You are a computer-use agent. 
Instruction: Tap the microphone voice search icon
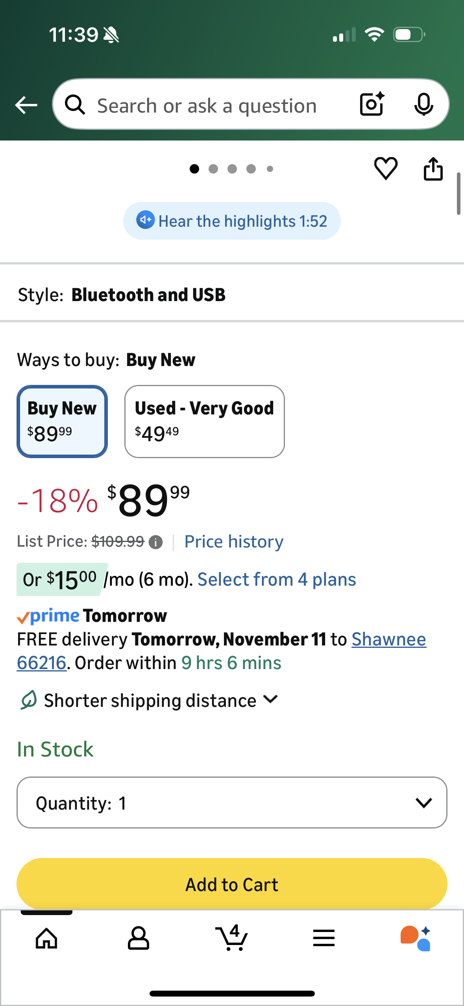tap(423, 105)
